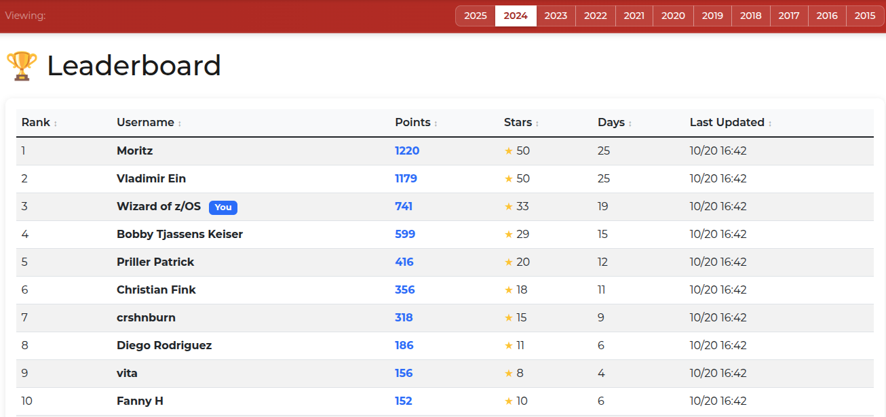Image resolution: width=886 pixels, height=417 pixels.
Task: Click the username Bobby Tjassens Keiser
Action: click(x=180, y=235)
